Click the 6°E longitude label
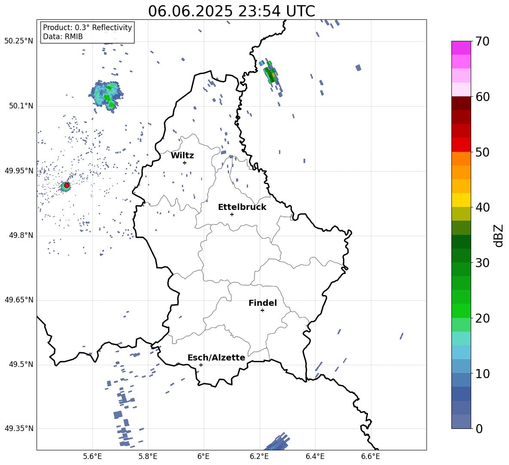The height and width of the screenshot is (465, 509). (203, 456)
